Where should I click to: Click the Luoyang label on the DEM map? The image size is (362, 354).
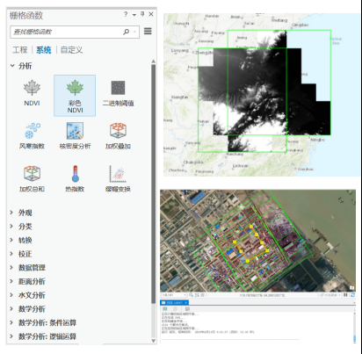coord(180,50)
